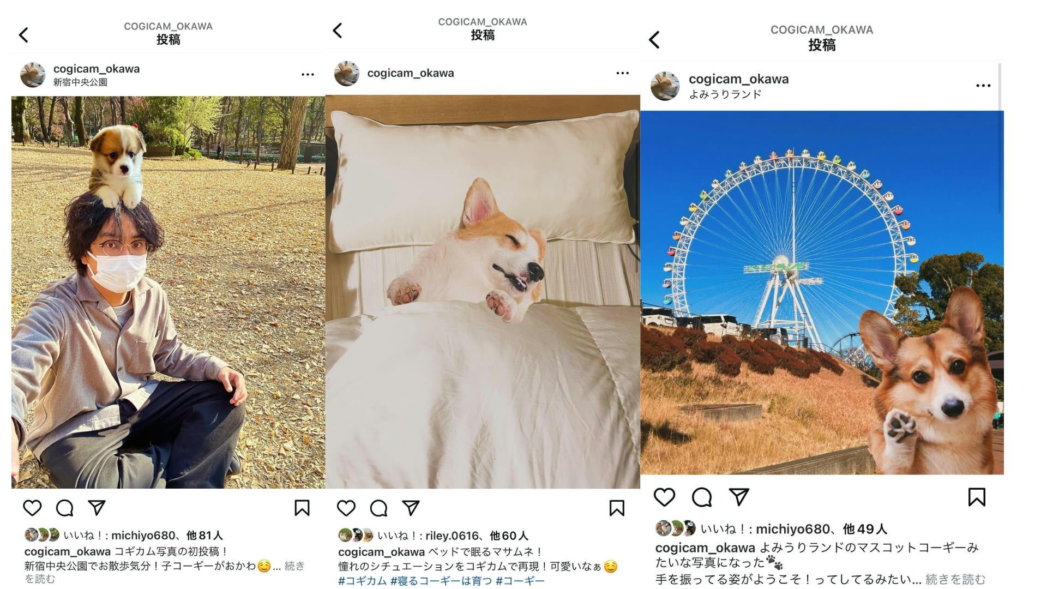Open cogicam_okawa avatar on the middle post
The image size is (1047, 589).
coord(346,73)
